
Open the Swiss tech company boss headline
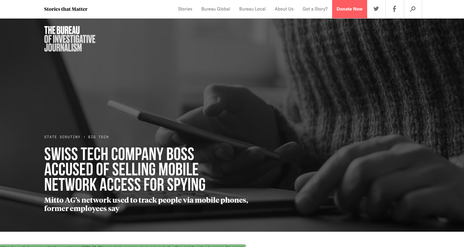coord(125,169)
